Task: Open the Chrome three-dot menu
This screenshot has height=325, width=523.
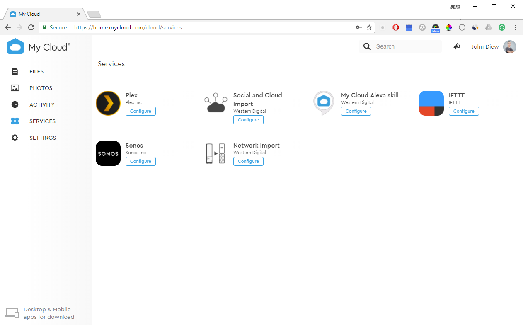Action: coord(516,27)
